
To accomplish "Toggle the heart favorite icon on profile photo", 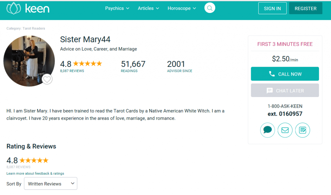I will point(47,80).
